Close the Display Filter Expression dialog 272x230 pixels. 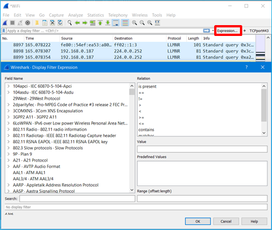[263, 67]
